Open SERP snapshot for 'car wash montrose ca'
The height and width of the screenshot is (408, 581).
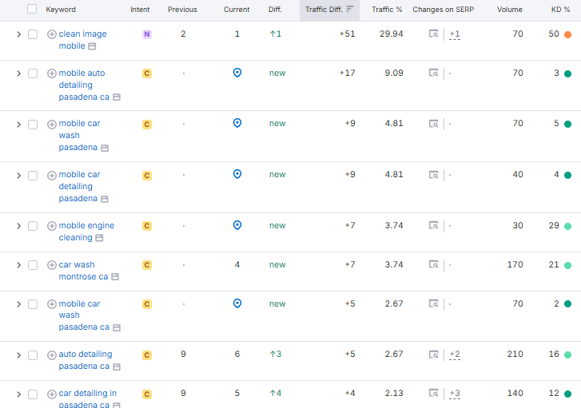coord(433,265)
